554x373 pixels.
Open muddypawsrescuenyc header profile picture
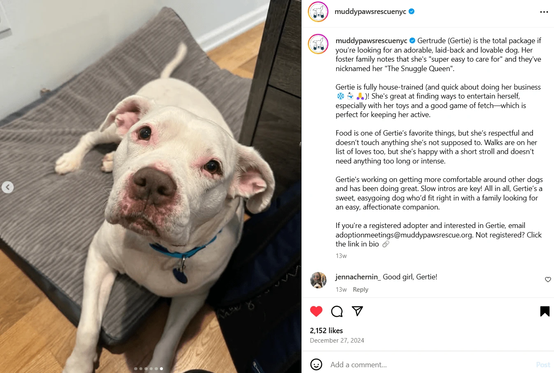(318, 12)
